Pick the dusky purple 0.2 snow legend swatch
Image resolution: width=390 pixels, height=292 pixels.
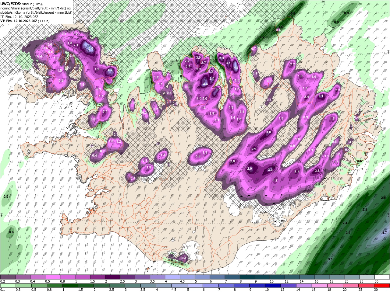(x=7, y=277)
